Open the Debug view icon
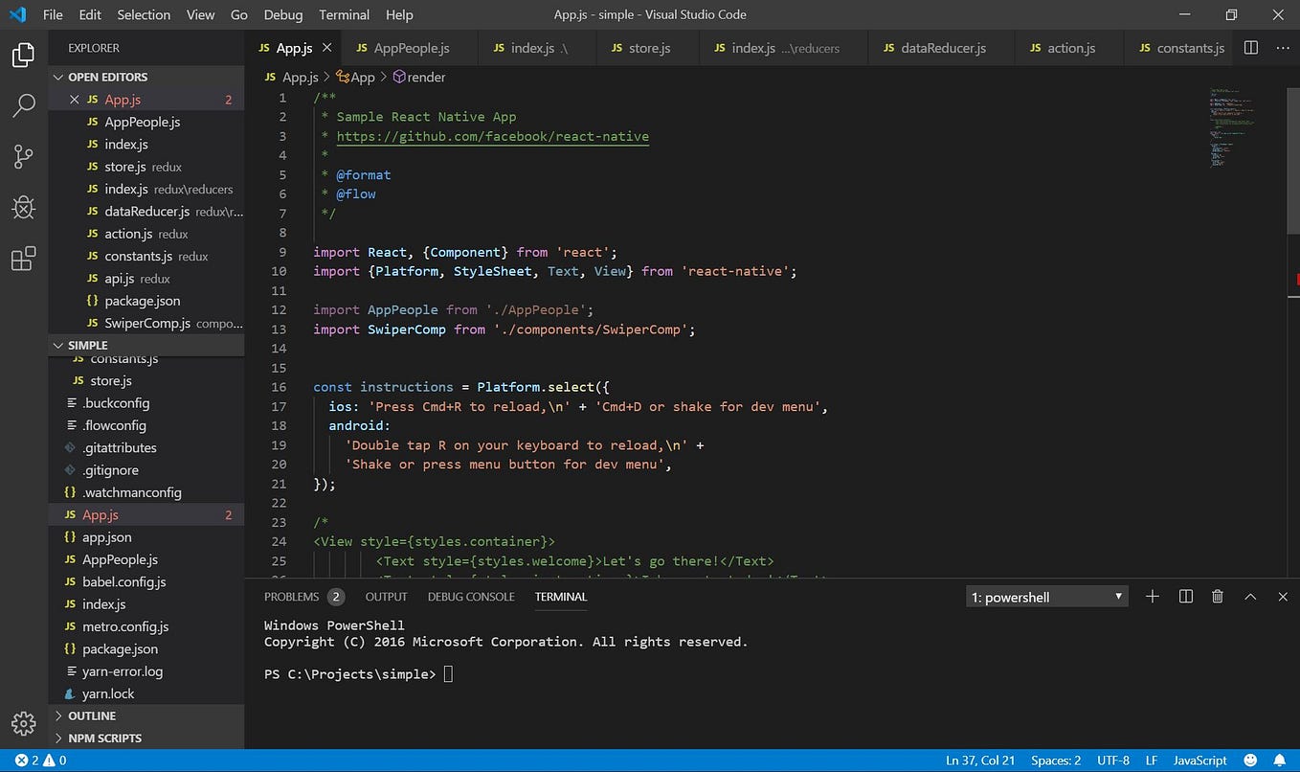This screenshot has width=1300, height=772. 23,207
